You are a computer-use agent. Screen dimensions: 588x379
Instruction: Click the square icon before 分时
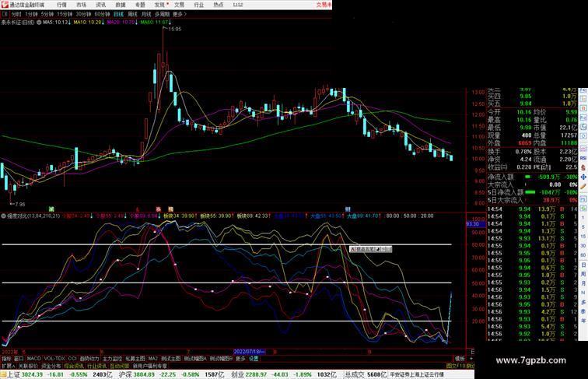(5, 14)
